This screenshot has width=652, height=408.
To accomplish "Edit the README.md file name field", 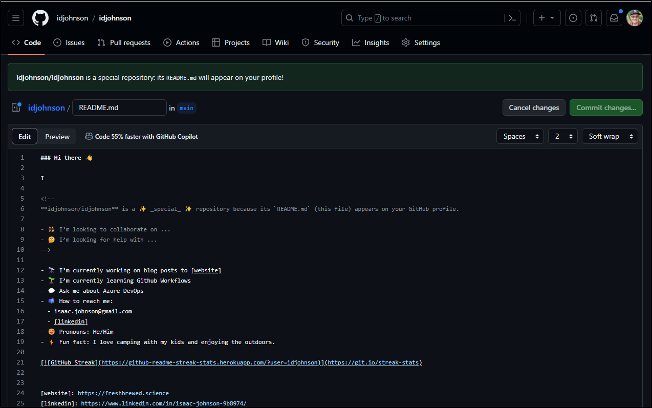I will coord(119,108).
